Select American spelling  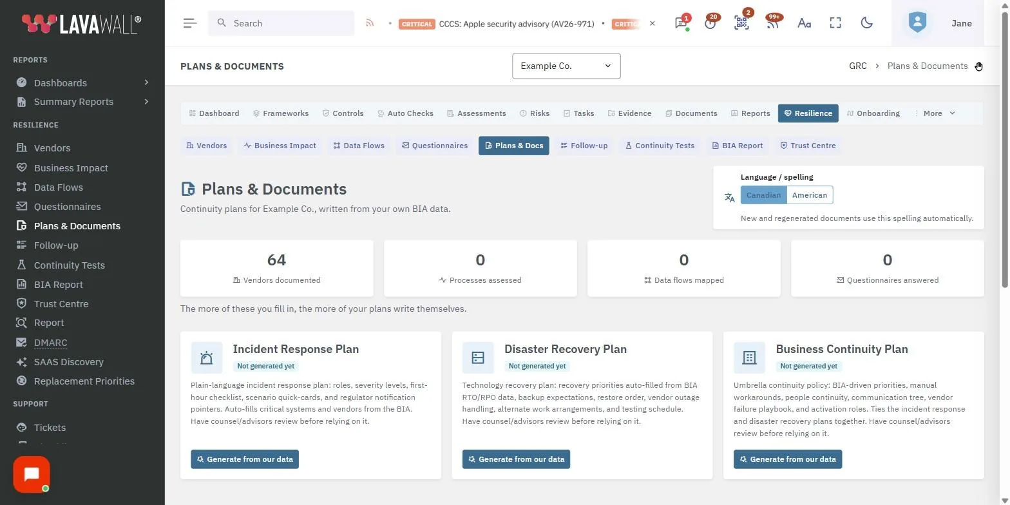[x=810, y=195]
